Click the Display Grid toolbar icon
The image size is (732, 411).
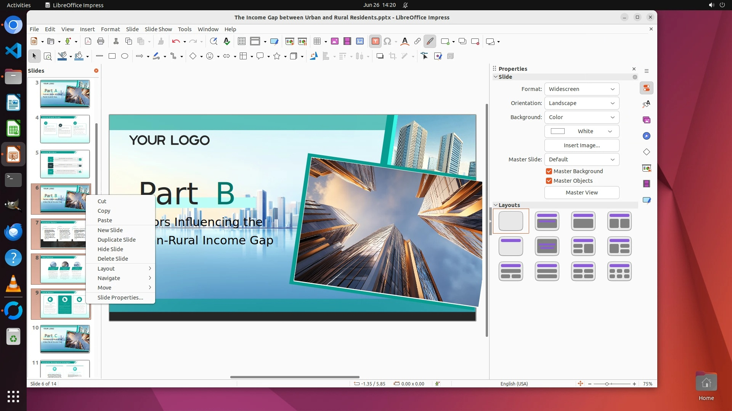click(241, 41)
